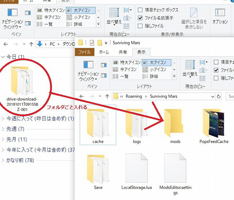Viewport: 234px width, 200px height.
Task: Open recent locations dropdown in Surviving Mars window
Action: pyautogui.click(x=100, y=97)
